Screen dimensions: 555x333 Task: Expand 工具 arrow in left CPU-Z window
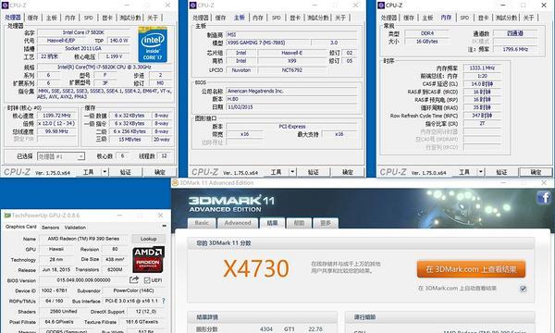105,172
